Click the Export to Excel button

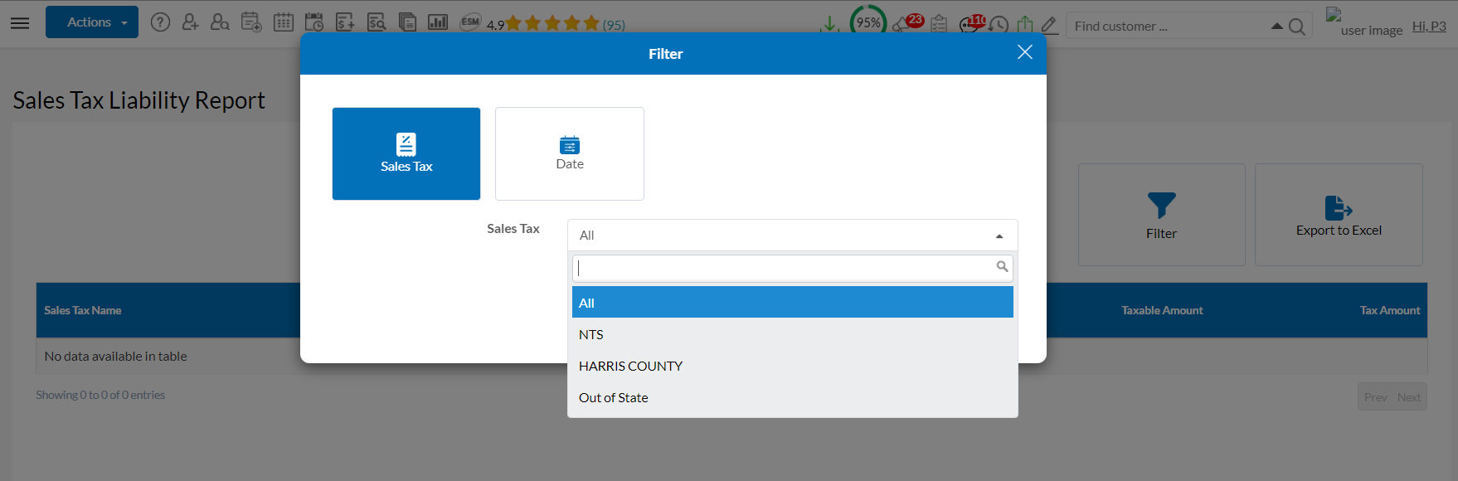point(1339,215)
